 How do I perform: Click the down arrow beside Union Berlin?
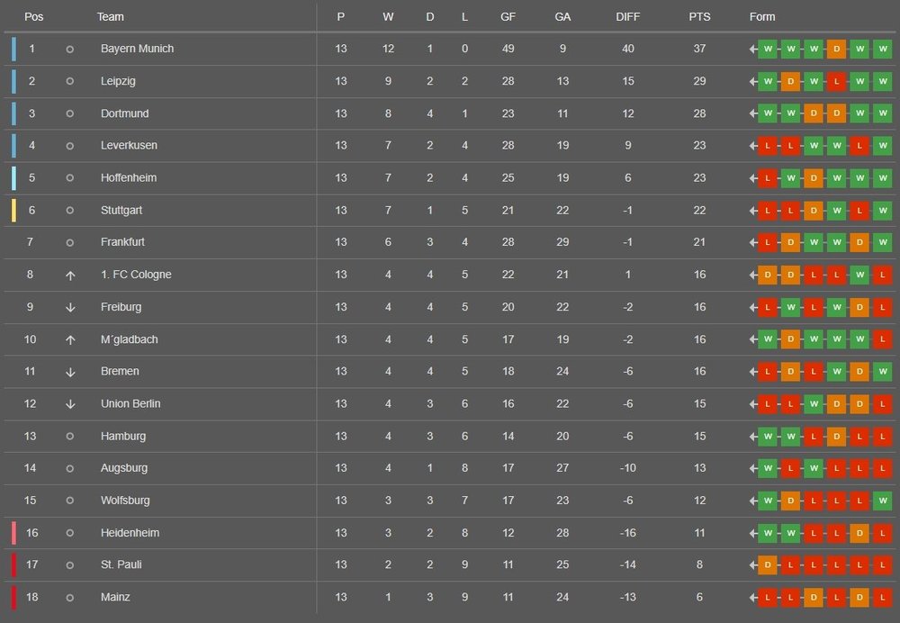click(70, 403)
